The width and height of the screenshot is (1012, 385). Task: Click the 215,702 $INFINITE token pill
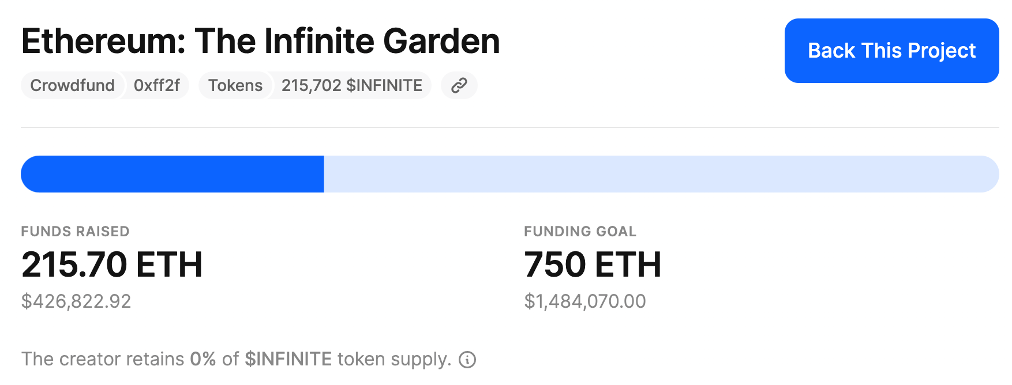click(350, 85)
